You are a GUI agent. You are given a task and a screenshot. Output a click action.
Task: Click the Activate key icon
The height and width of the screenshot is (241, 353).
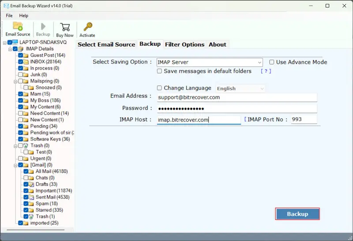tap(87, 27)
